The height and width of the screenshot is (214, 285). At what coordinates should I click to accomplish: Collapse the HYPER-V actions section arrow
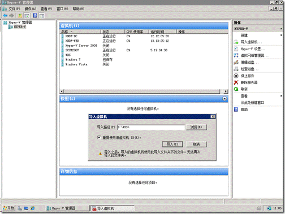click(281, 29)
